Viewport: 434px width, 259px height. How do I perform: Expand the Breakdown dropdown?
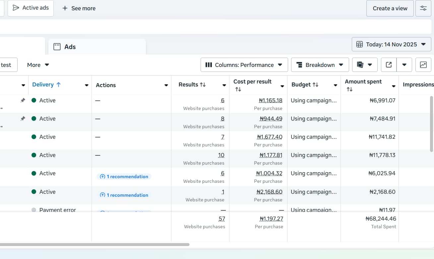coord(320,65)
